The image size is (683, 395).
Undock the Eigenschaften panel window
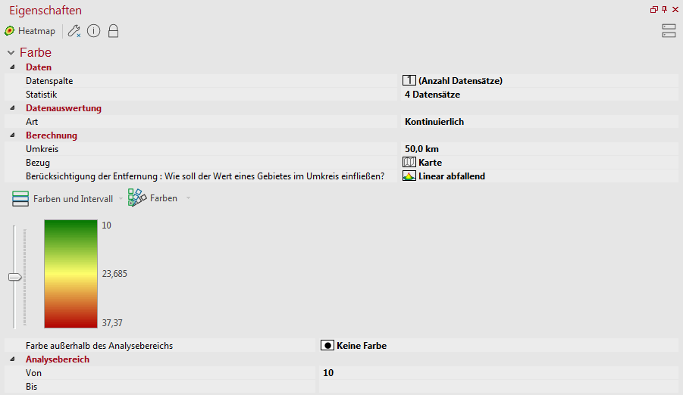tap(654, 10)
